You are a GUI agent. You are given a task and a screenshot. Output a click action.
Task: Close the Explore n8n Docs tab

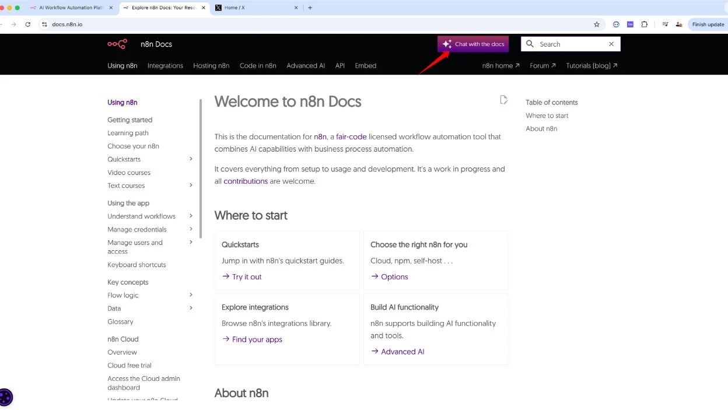204,8
